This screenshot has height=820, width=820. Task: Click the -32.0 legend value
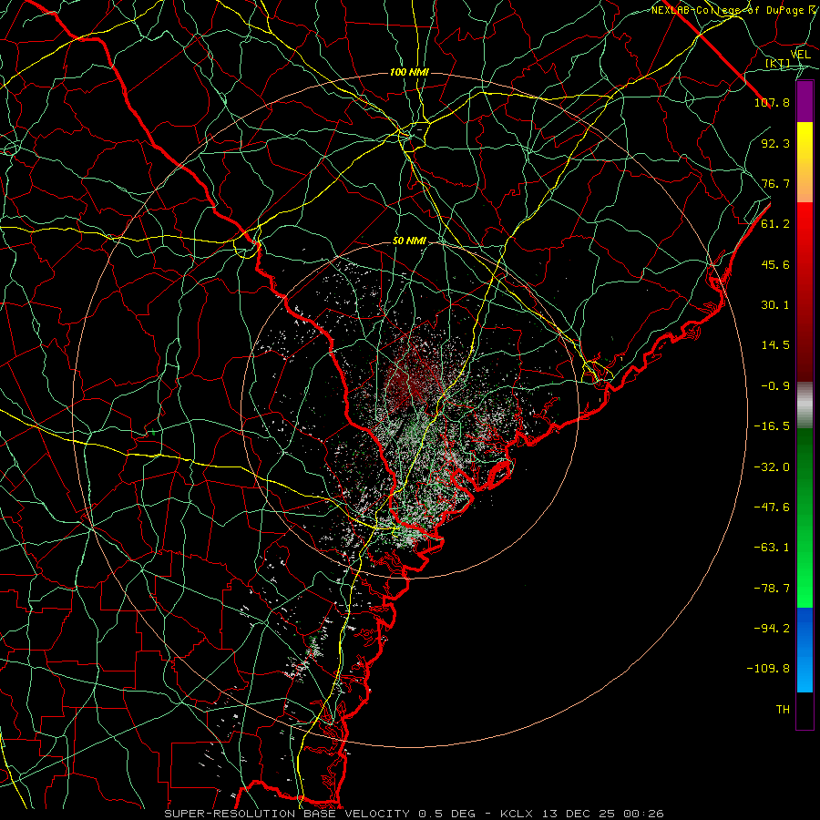click(x=772, y=467)
